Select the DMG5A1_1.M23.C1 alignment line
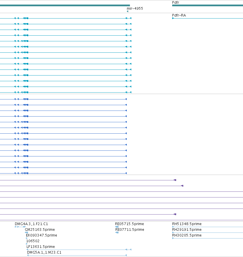Image resolution: width=243 pixels, height=257 pixels. point(77,255)
